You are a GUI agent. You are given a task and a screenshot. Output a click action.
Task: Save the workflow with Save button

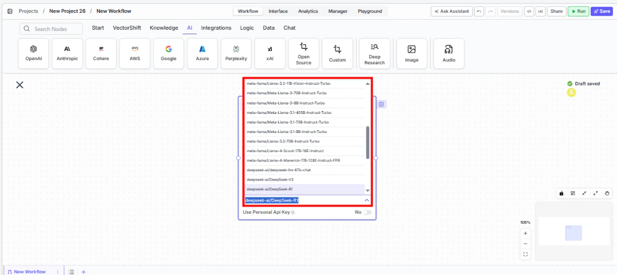pos(602,11)
